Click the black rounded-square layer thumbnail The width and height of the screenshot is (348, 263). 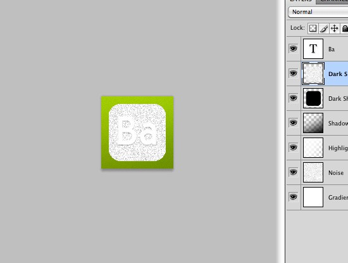click(313, 98)
